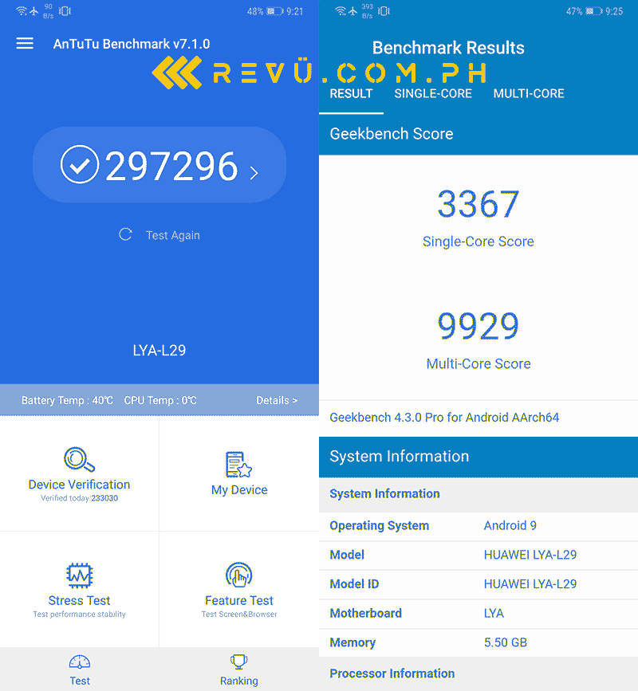
Task: Tap the 47% battery percentage
Action: (574, 11)
